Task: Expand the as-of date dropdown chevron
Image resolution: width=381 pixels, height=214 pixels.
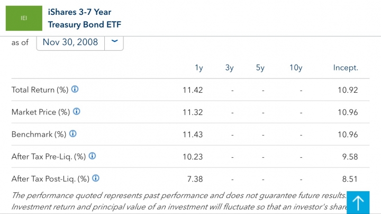Action: pos(114,42)
